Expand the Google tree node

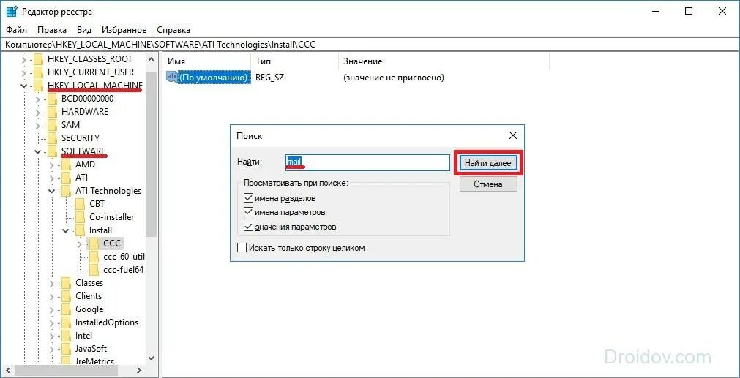pyautogui.click(x=52, y=310)
